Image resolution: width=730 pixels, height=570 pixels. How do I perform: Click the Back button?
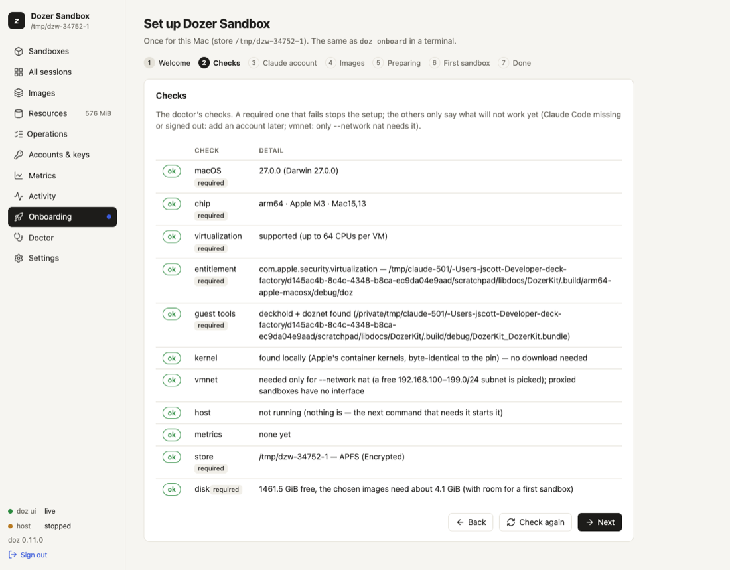471,522
